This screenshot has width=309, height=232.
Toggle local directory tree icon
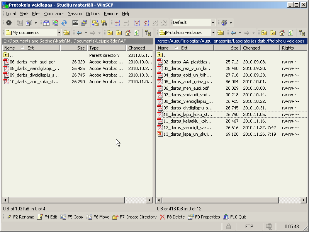tap(148, 33)
